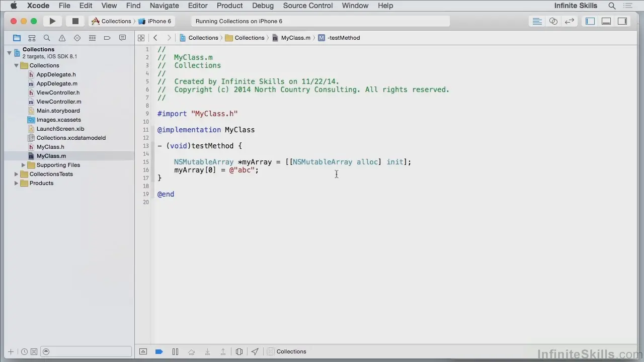This screenshot has width=644, height=362.
Task: Click the Run button in toolbar
Action: (x=52, y=21)
